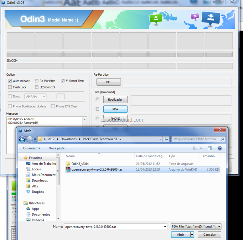Toggle the preview pane icon
This screenshot has width=243, height=240.
pyautogui.click(x=210, y=148)
